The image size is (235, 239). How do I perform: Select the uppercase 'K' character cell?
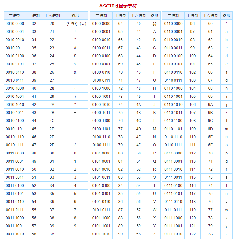point(154,113)
